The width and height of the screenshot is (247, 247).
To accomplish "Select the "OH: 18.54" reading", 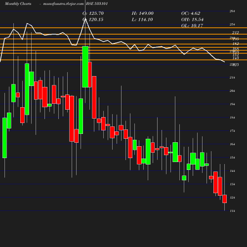I will point(192,19).
